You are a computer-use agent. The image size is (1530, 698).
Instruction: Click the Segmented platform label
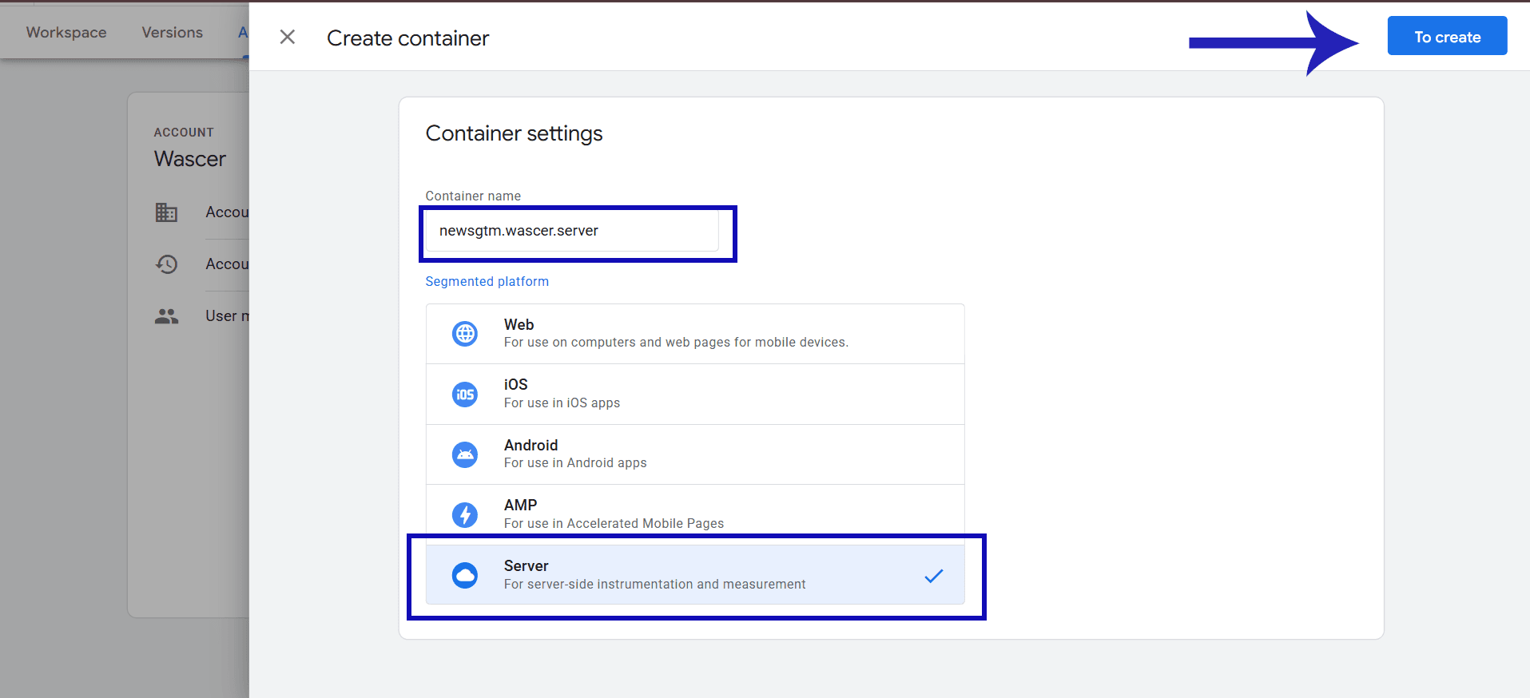pyautogui.click(x=487, y=281)
